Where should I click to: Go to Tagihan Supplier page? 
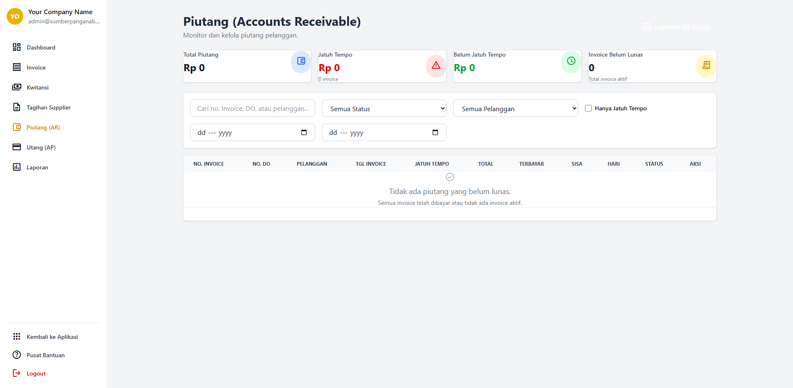tap(49, 107)
